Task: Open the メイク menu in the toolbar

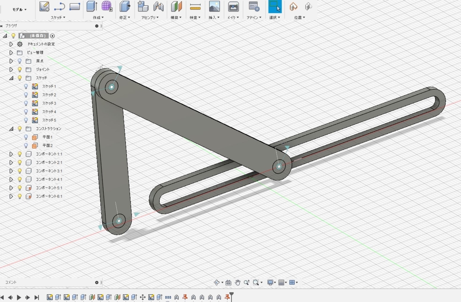Action: 233,17
